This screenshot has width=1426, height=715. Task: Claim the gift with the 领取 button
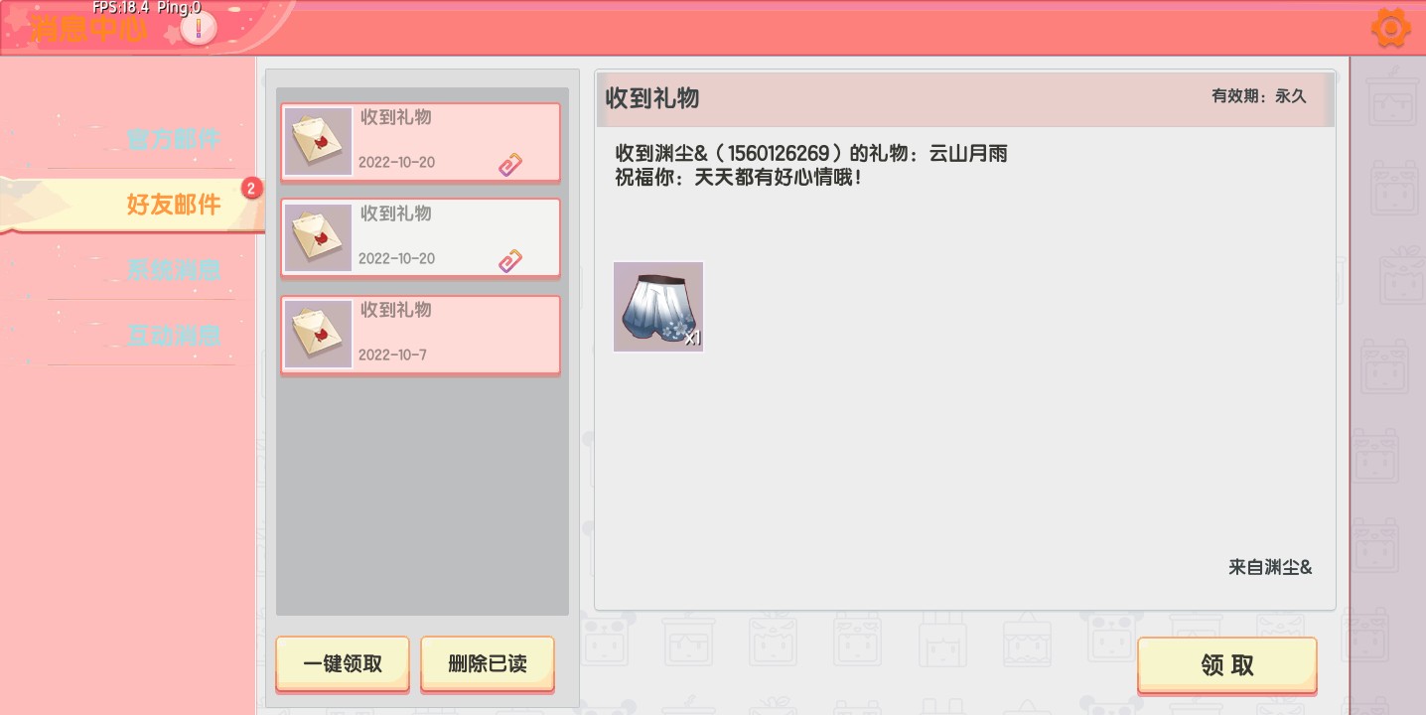pos(1227,665)
